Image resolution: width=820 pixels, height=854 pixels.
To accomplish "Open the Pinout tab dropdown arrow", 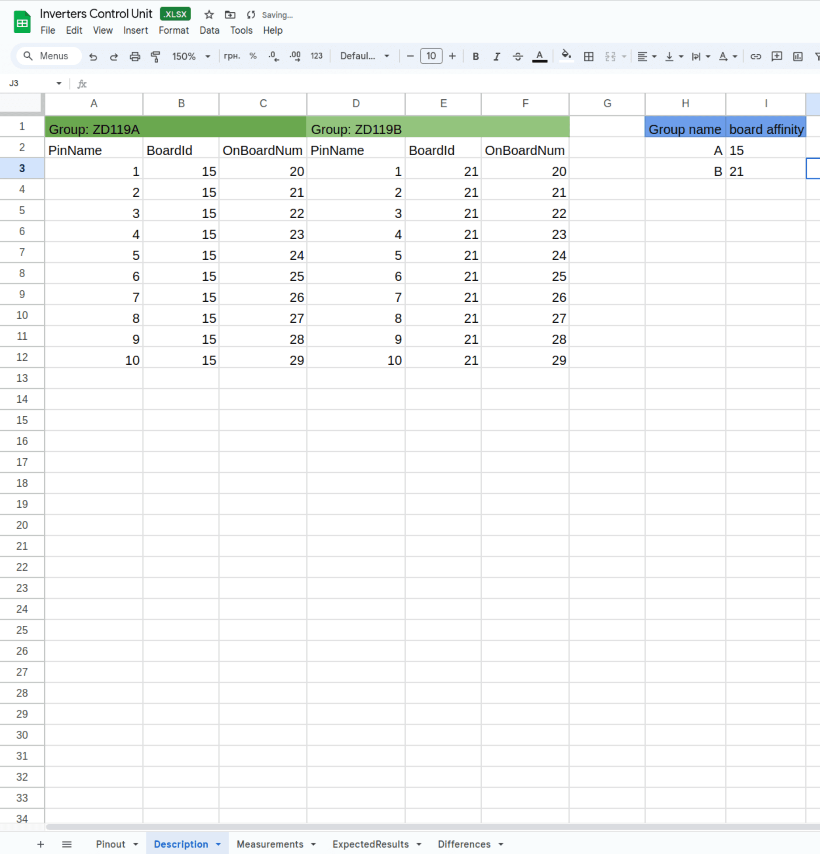I will [x=136, y=844].
